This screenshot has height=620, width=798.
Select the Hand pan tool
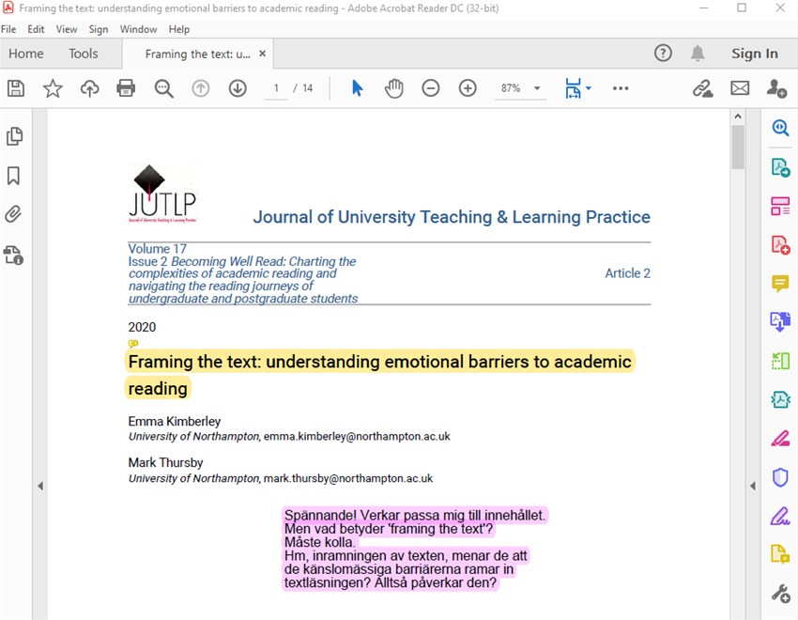pos(394,88)
